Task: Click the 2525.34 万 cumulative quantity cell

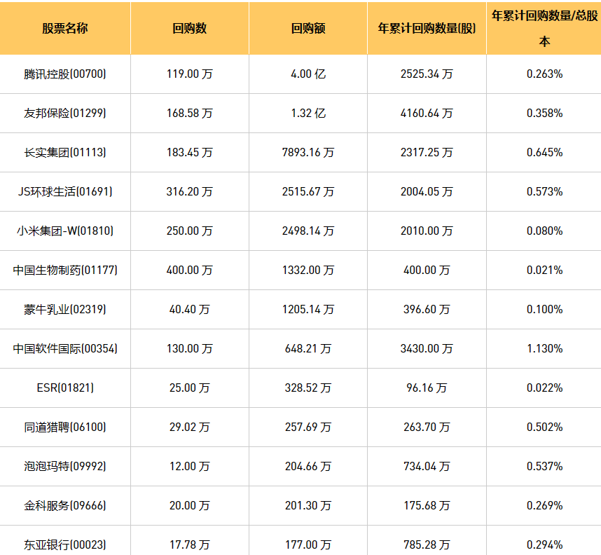Action: pos(427,74)
